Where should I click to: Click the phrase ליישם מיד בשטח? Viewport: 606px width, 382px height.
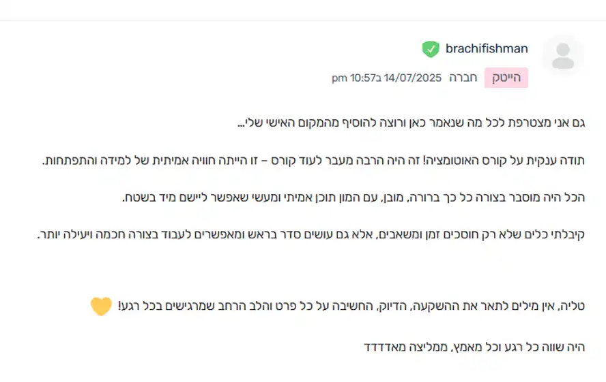[x=165, y=197]
